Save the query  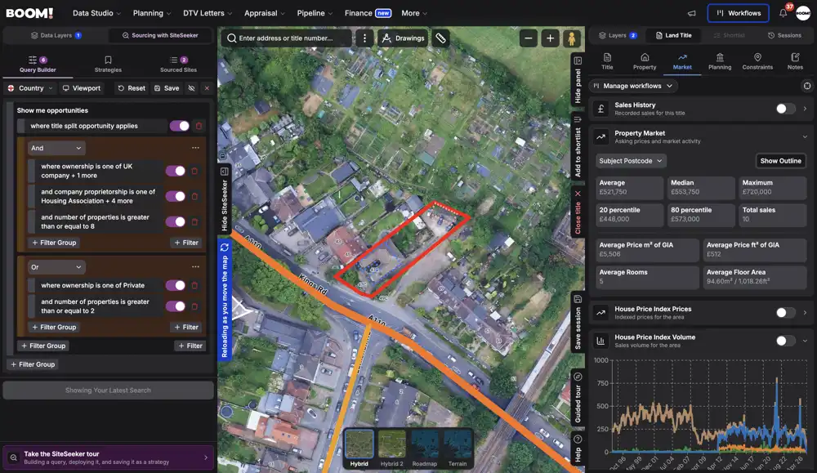167,88
